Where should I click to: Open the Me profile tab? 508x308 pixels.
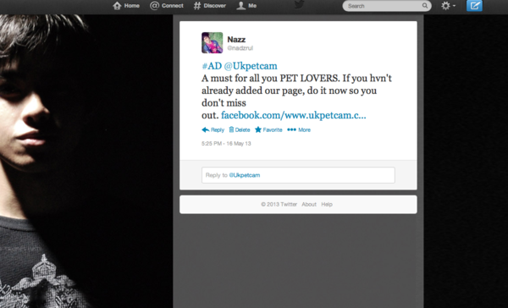click(x=246, y=6)
